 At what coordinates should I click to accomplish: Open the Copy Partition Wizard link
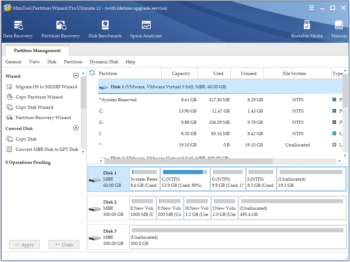coord(39,97)
